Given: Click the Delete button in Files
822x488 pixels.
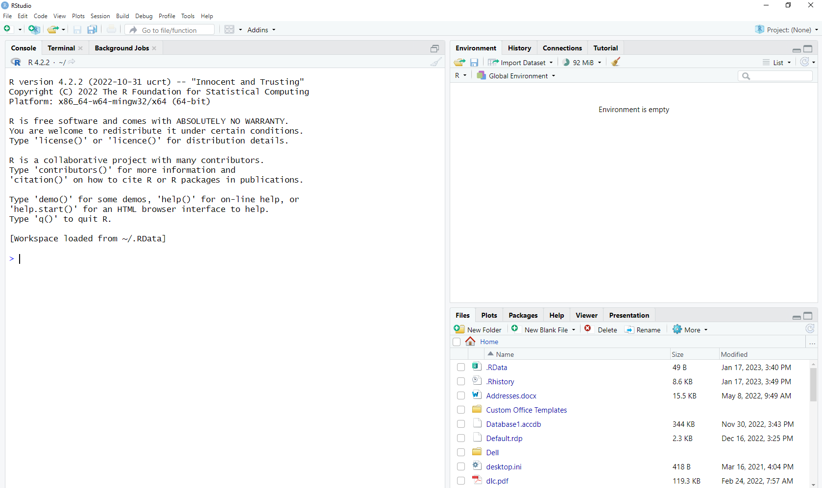Looking at the screenshot, I should tap(601, 329).
